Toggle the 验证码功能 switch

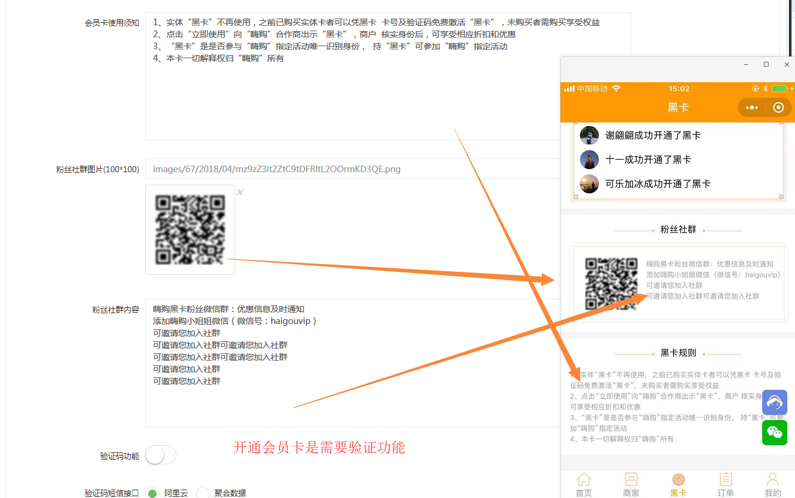click(x=161, y=455)
